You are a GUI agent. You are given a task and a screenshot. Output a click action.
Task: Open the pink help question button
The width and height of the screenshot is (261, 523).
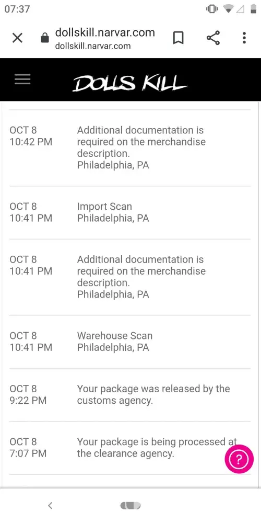[x=239, y=459]
